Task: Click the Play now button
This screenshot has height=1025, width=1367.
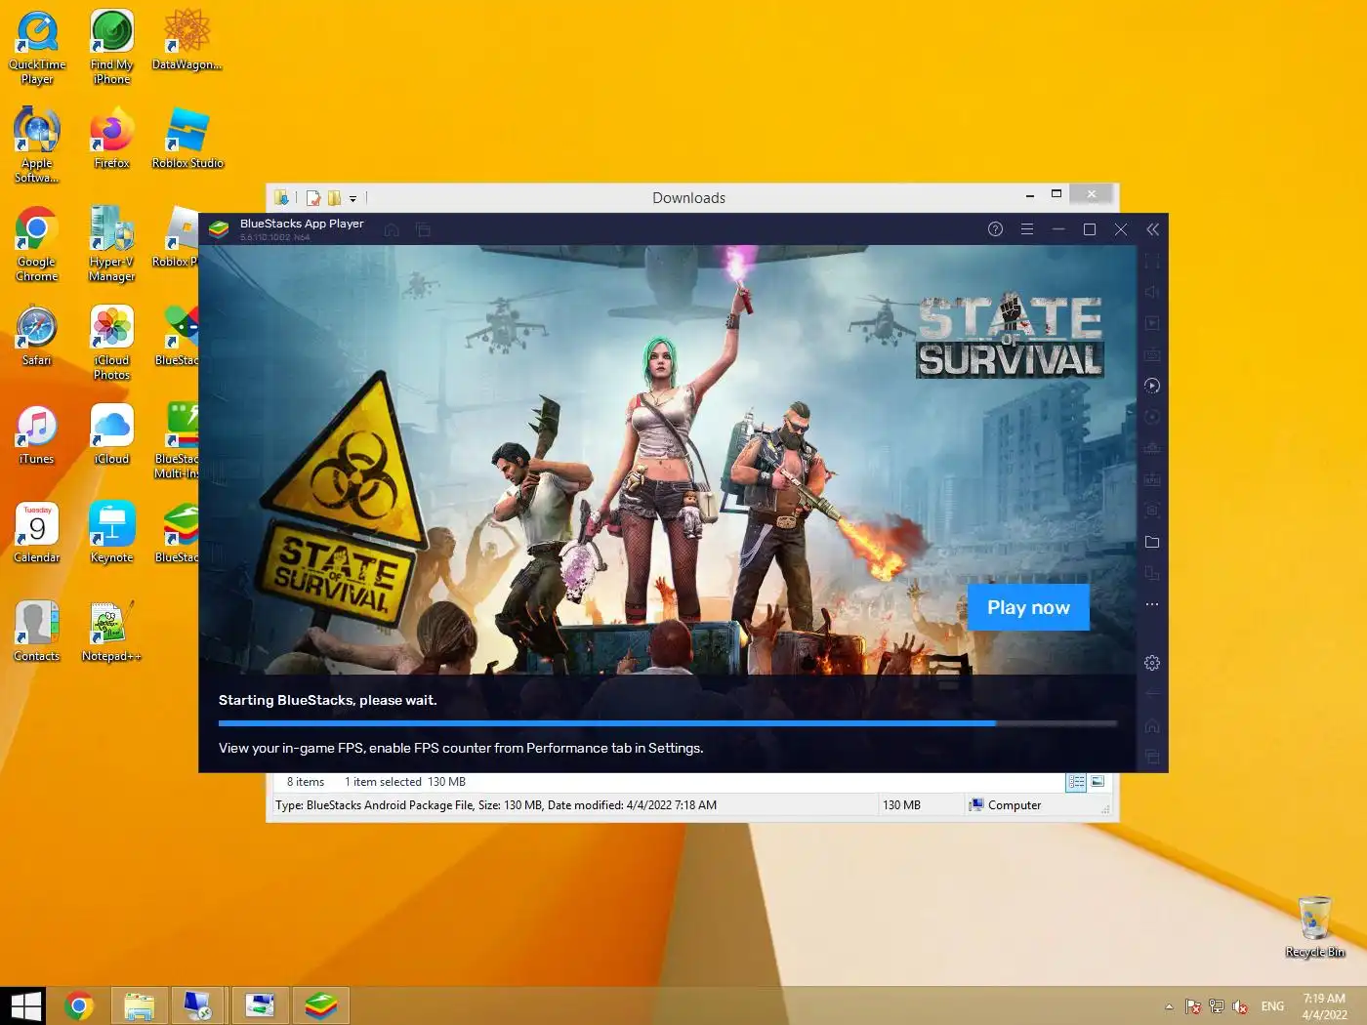Action: point(1028,607)
